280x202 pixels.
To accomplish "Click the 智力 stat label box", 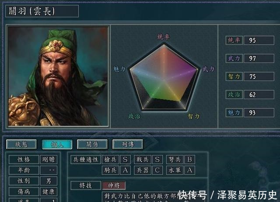I will (234, 76).
